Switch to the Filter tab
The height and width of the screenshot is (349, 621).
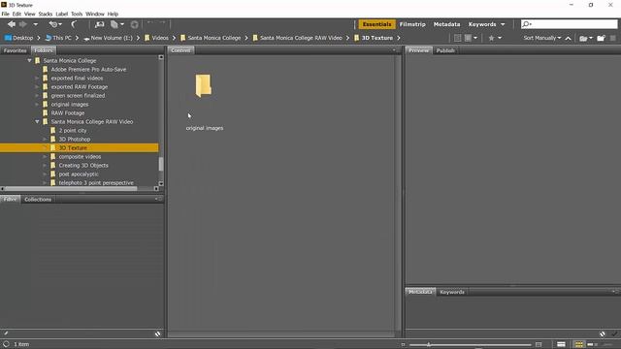pos(10,199)
